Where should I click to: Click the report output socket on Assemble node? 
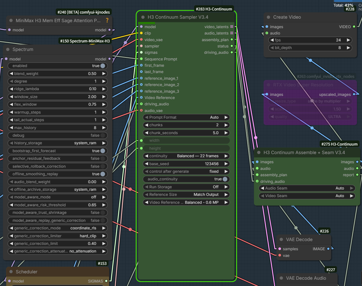(357, 175)
